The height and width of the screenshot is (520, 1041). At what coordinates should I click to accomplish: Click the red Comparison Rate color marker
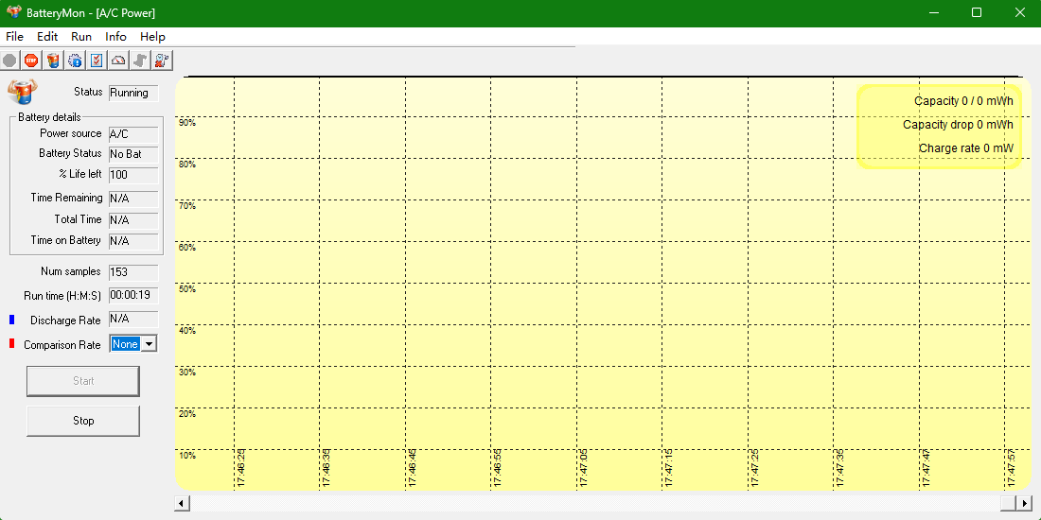tap(11, 344)
